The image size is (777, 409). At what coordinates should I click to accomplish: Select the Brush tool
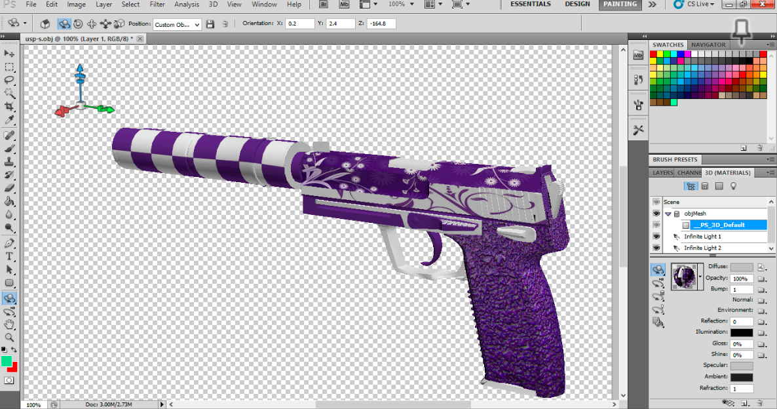[x=9, y=149]
